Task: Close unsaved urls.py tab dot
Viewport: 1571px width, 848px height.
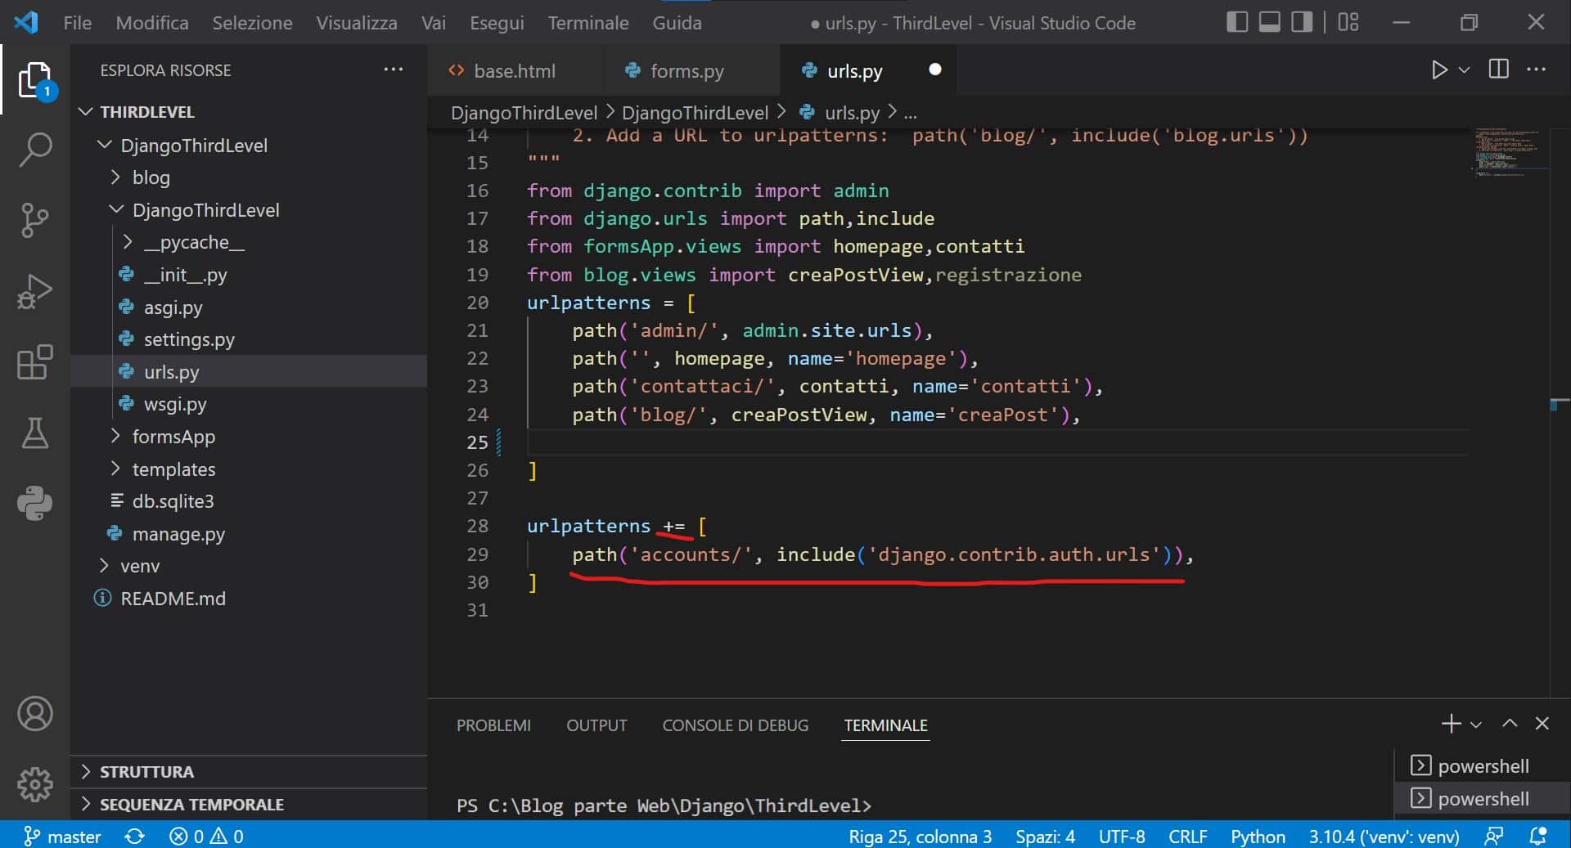Action: click(934, 70)
